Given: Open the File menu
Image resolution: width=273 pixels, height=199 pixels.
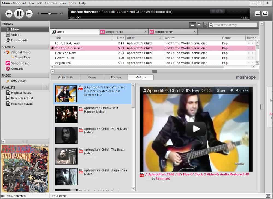Looking at the screenshot, I should [x=31, y=3].
